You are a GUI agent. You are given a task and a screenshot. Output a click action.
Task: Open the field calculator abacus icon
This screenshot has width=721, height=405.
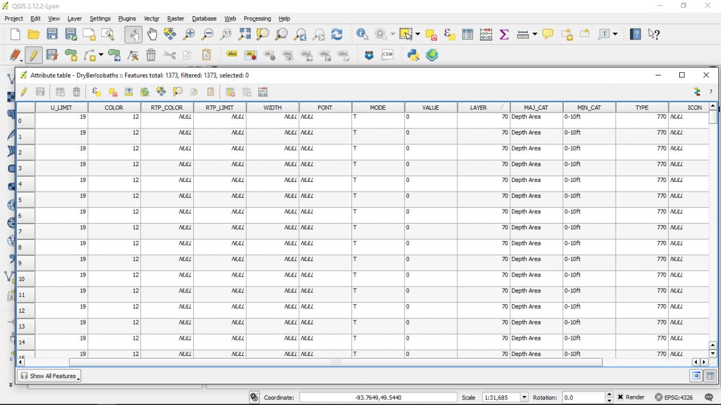[x=486, y=34]
